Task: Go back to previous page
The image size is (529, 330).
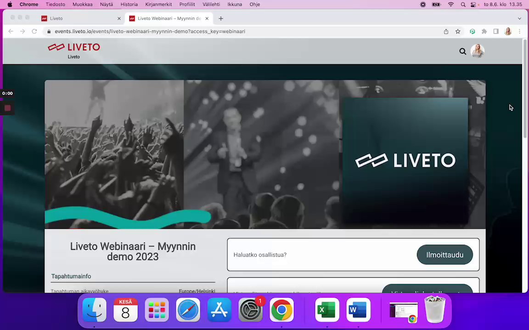Action: click(11, 31)
